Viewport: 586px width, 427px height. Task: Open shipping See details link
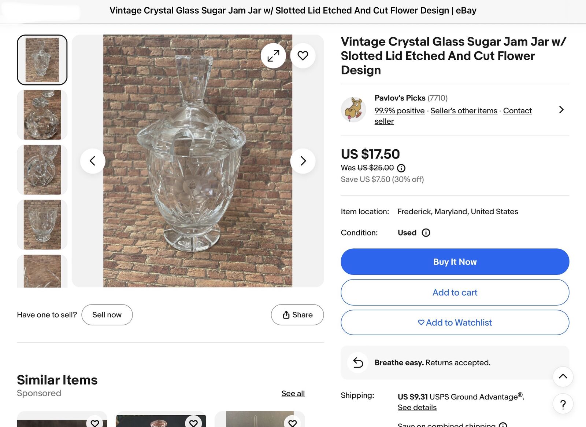click(417, 408)
